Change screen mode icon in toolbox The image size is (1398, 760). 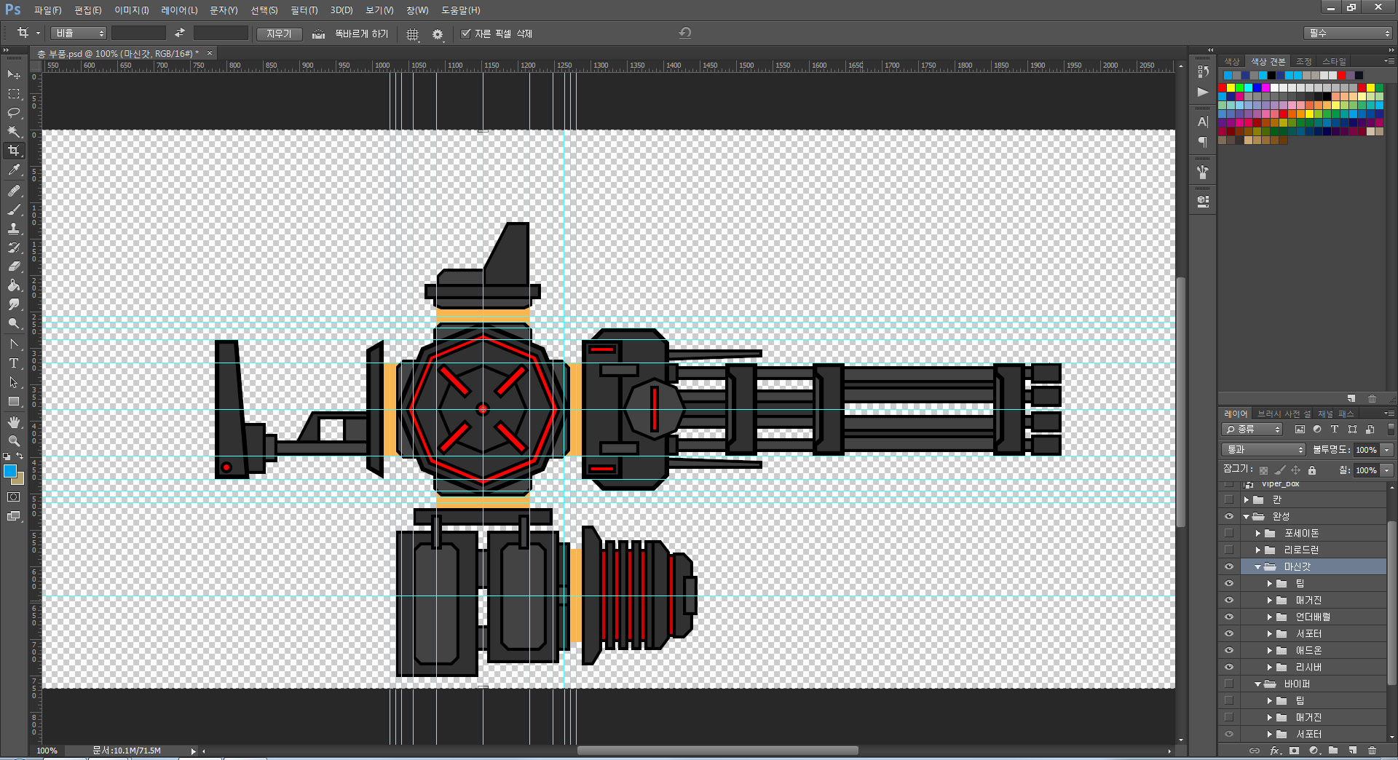pyautogui.click(x=14, y=516)
